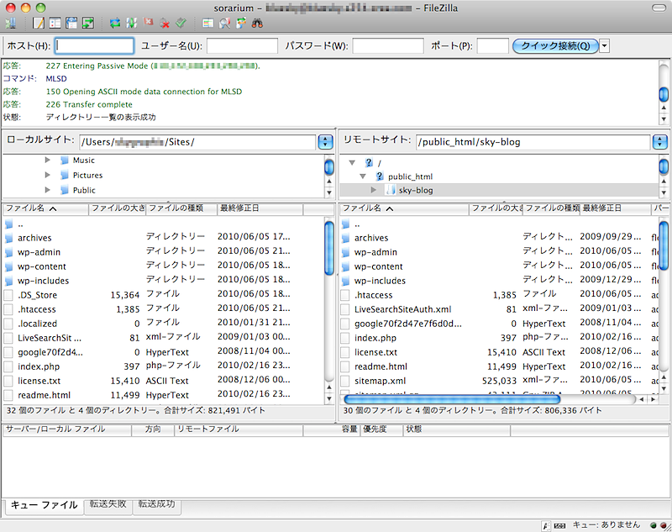Sort local files by ファイル名 column header

click(45, 208)
